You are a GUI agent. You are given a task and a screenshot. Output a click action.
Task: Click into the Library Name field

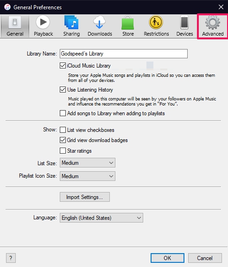coord(124,54)
